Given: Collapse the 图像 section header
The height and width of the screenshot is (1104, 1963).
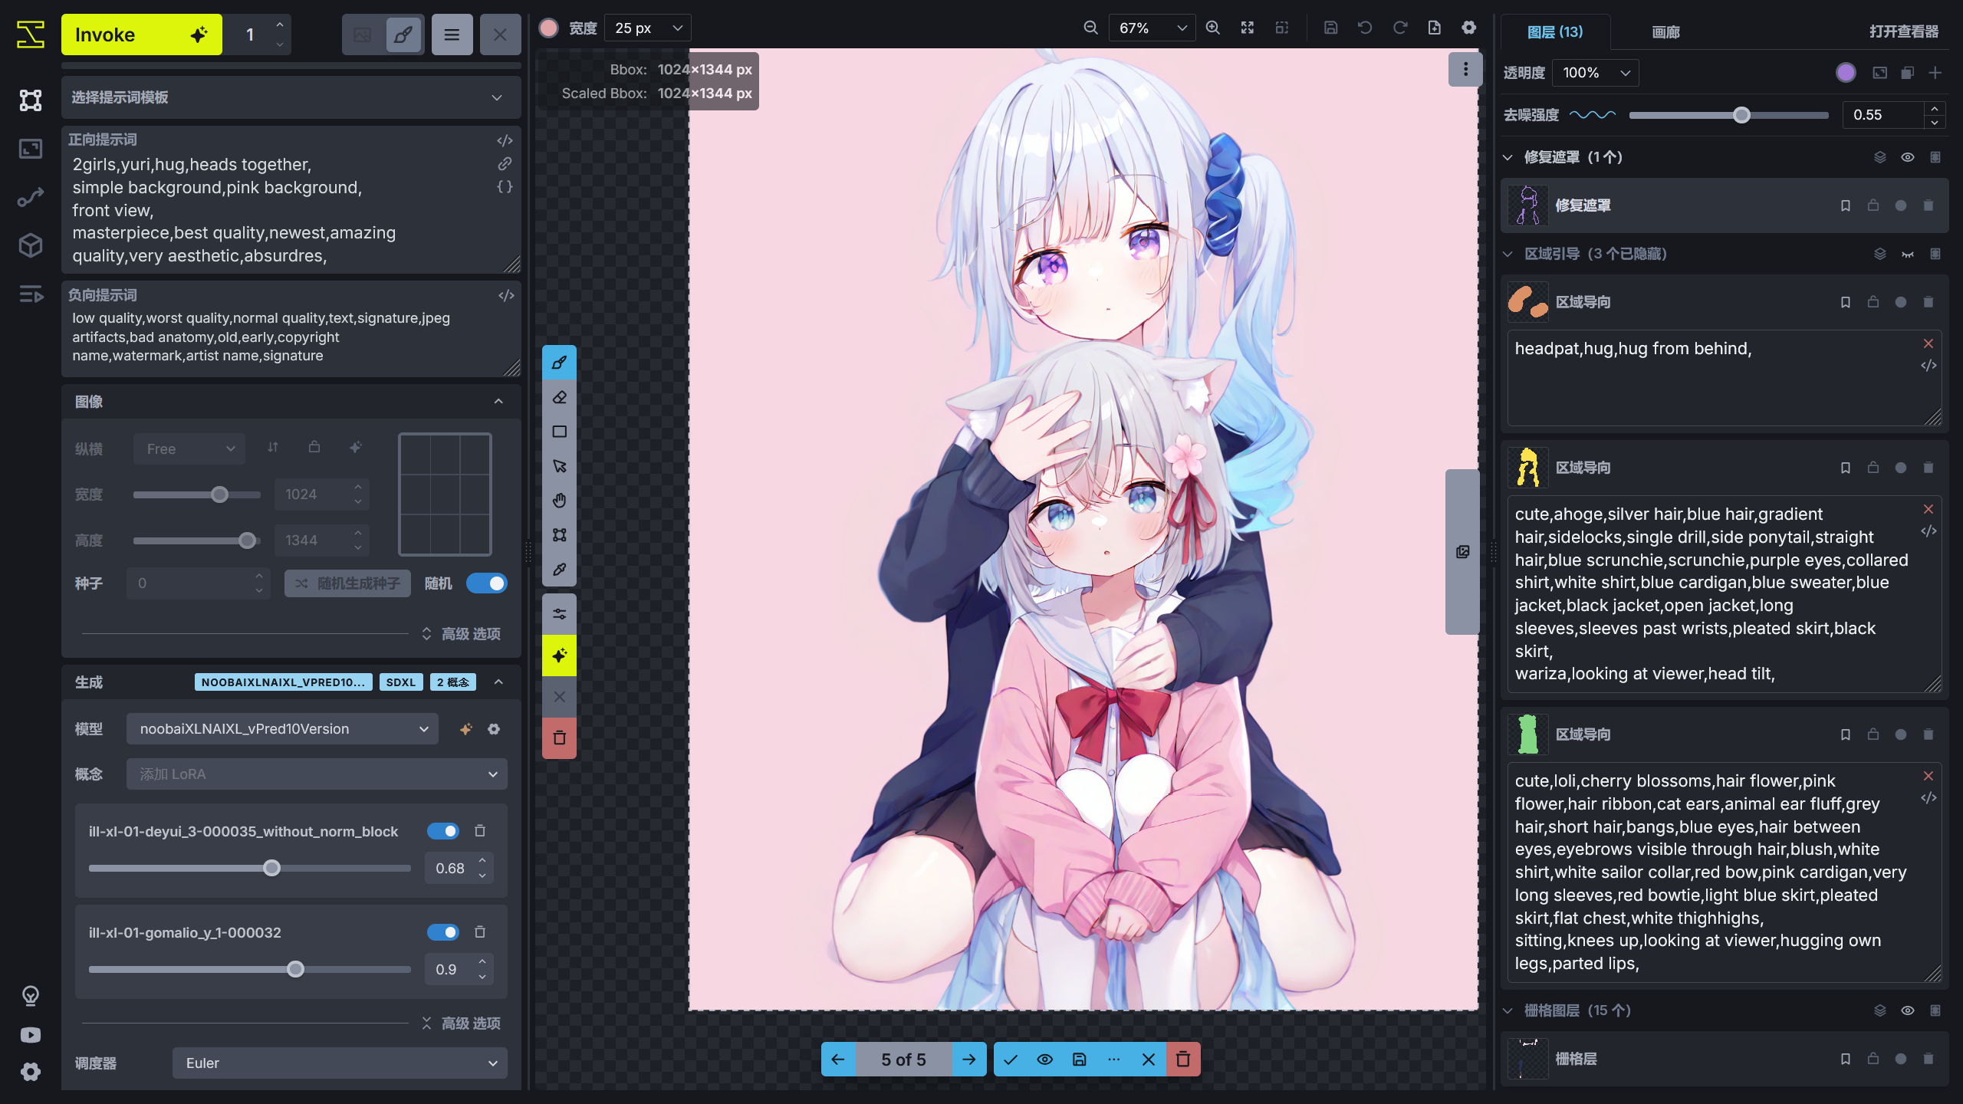Looking at the screenshot, I should [x=498, y=401].
